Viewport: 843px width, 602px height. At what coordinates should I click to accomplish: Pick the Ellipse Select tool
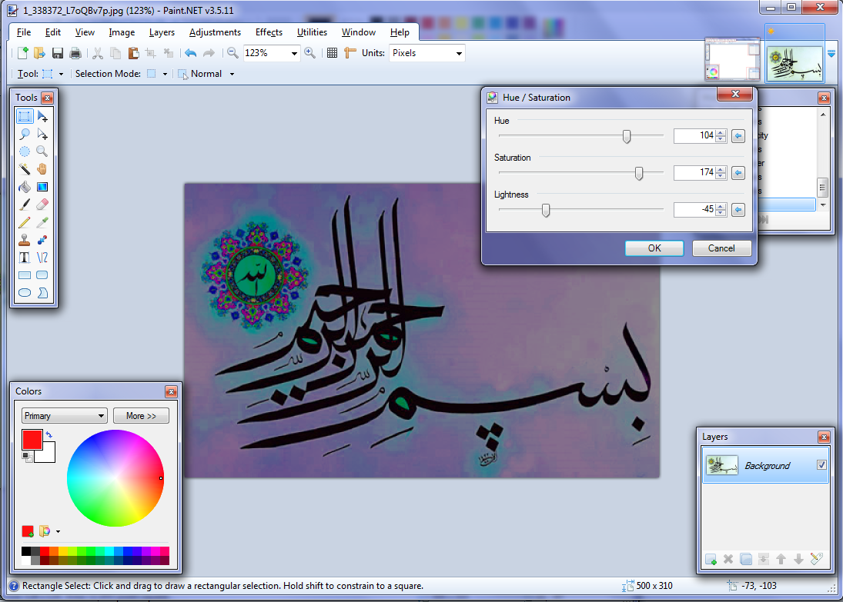click(x=24, y=151)
